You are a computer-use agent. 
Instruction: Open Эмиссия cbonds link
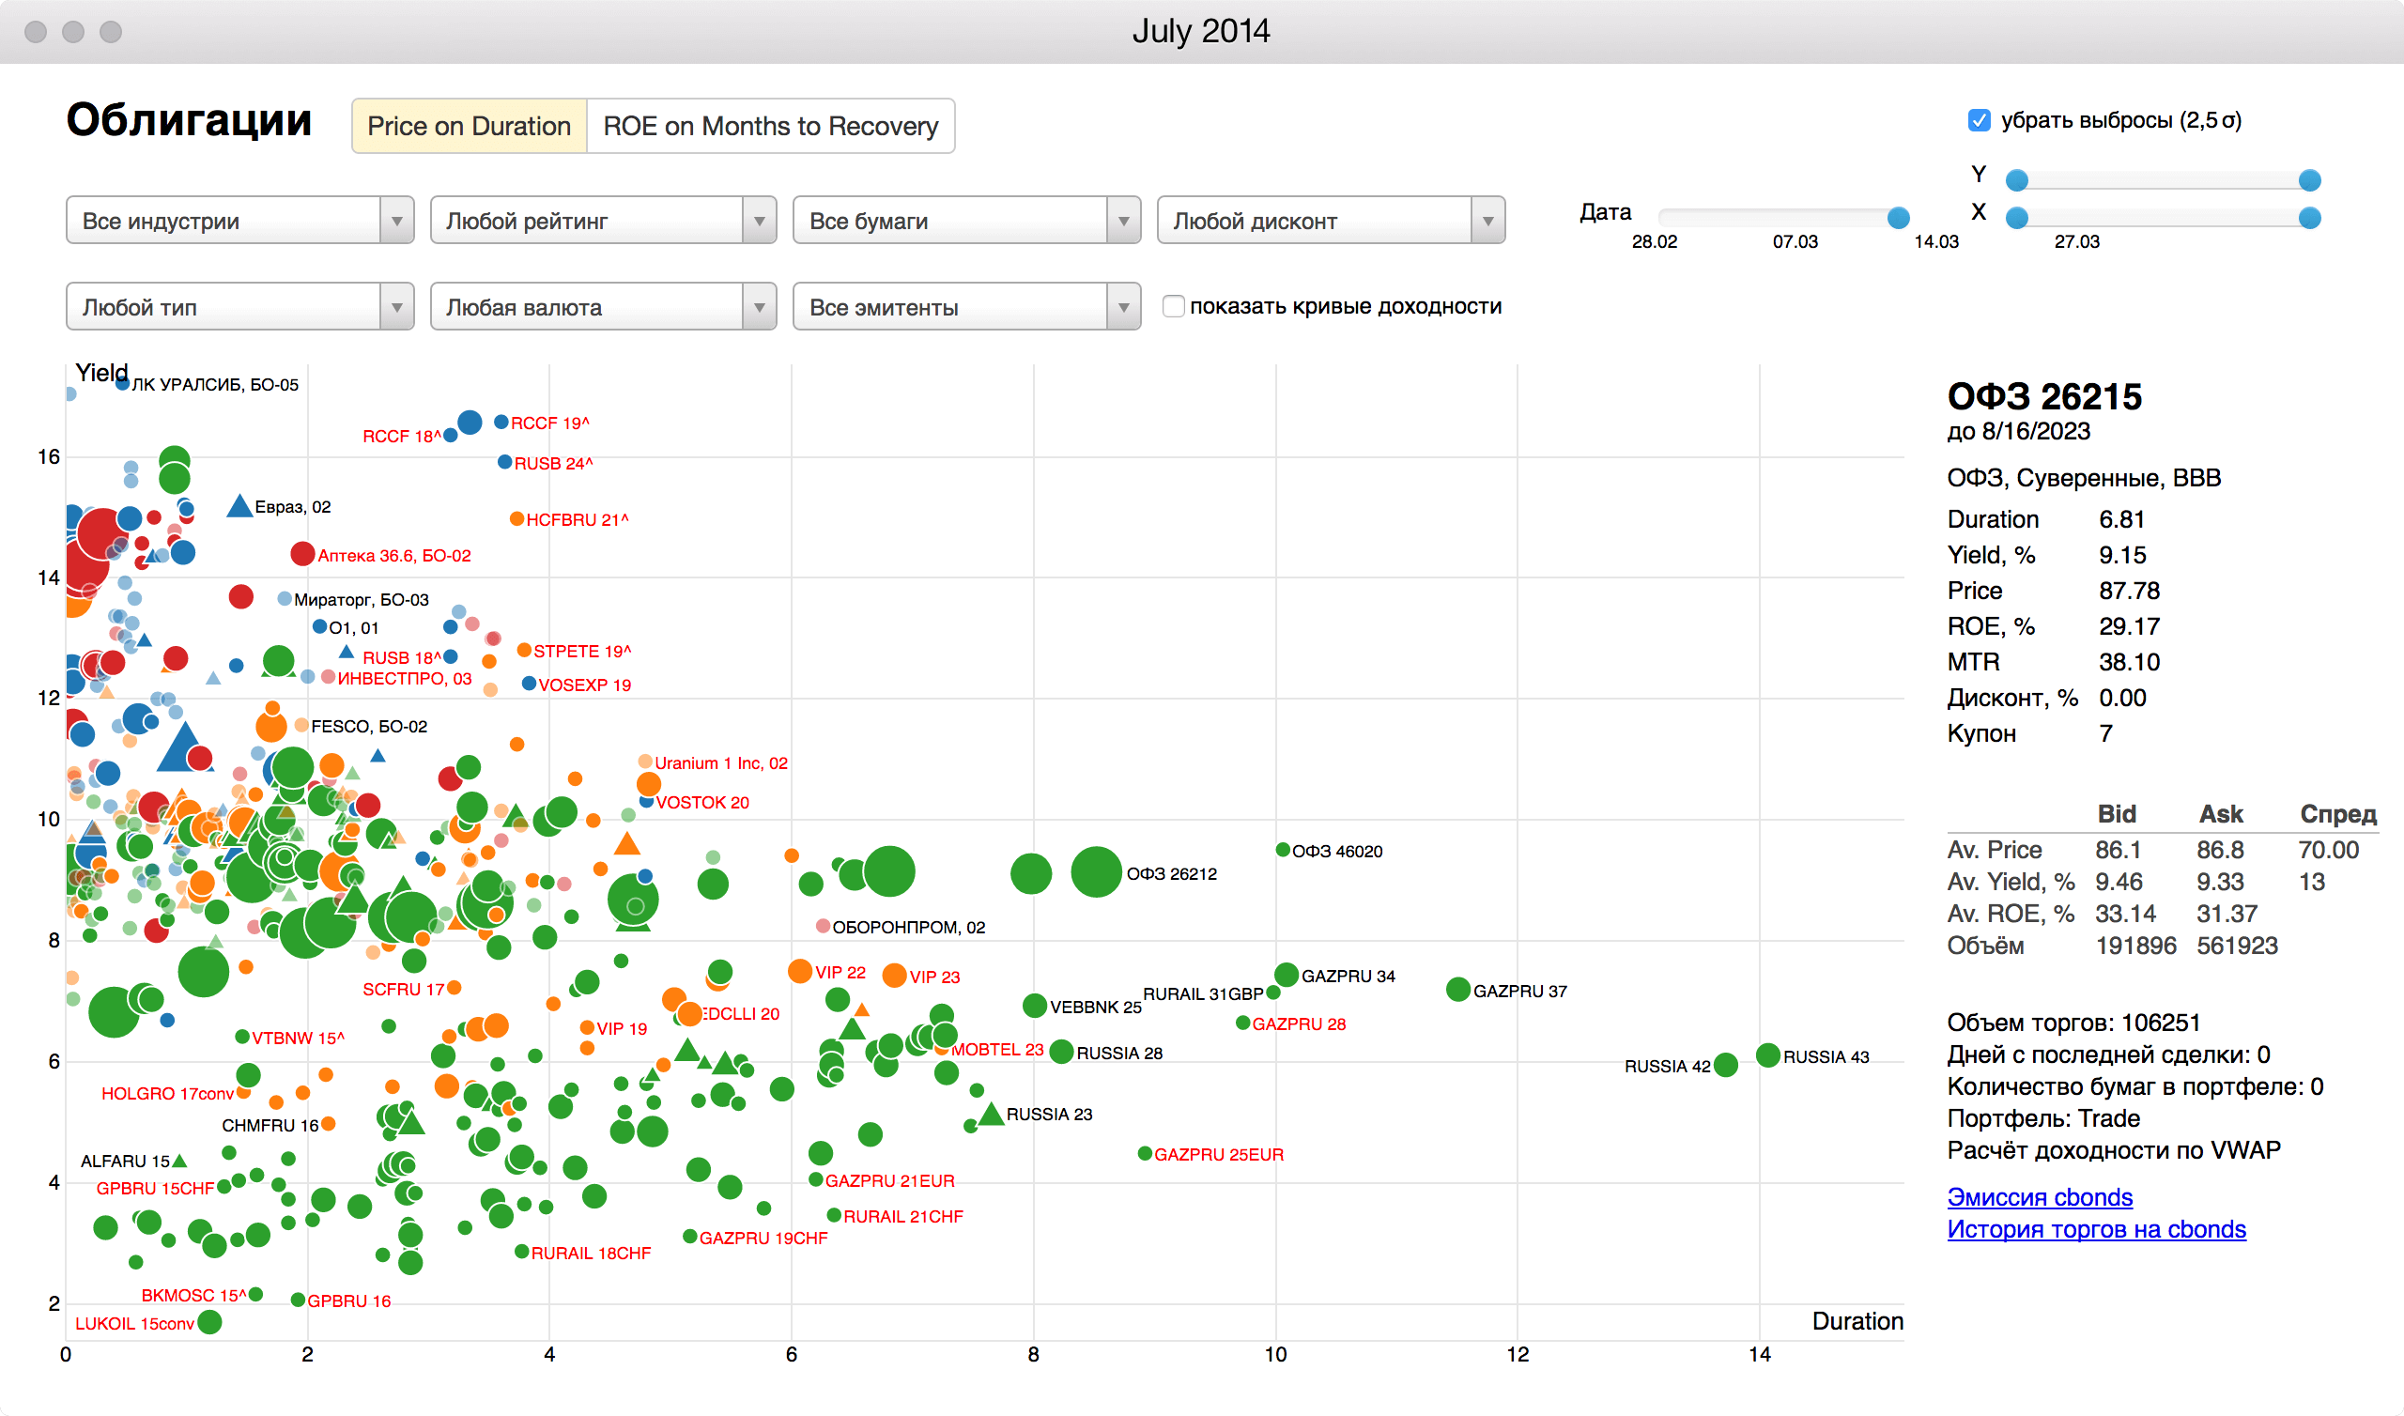2040,1196
